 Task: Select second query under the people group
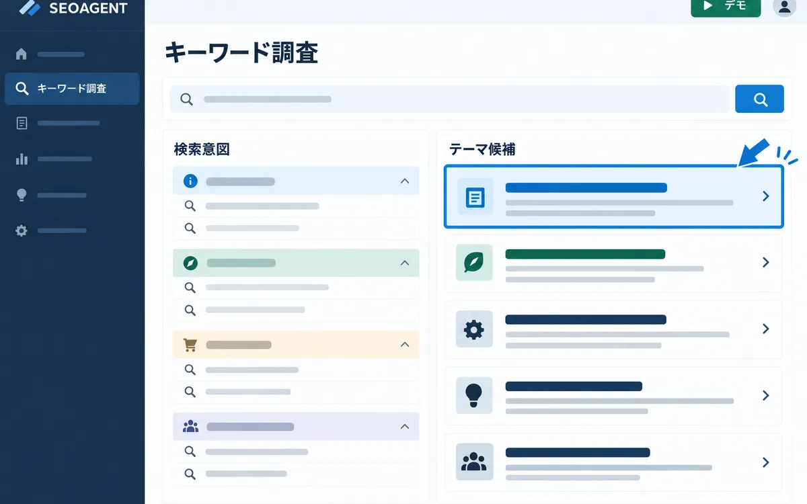pos(296,473)
